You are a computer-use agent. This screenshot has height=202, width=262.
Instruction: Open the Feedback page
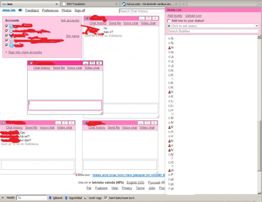(32, 11)
